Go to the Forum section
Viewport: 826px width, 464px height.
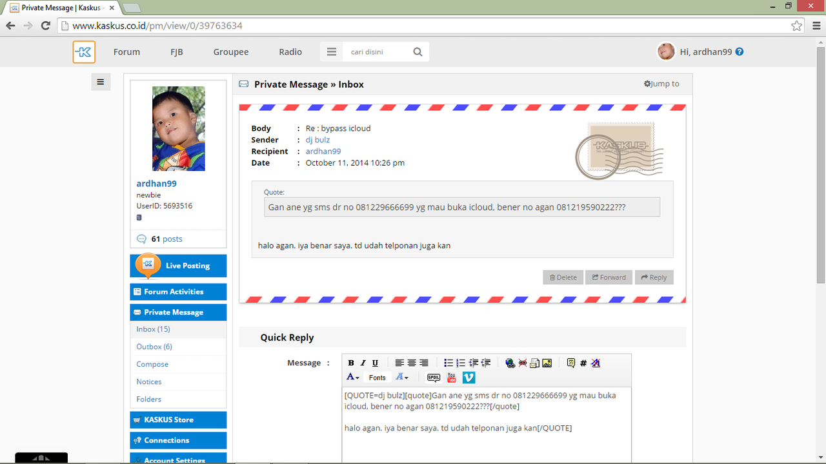click(126, 52)
